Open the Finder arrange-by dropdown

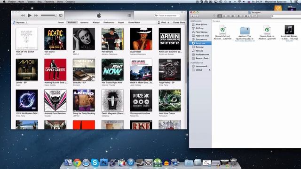(x=246, y=16)
